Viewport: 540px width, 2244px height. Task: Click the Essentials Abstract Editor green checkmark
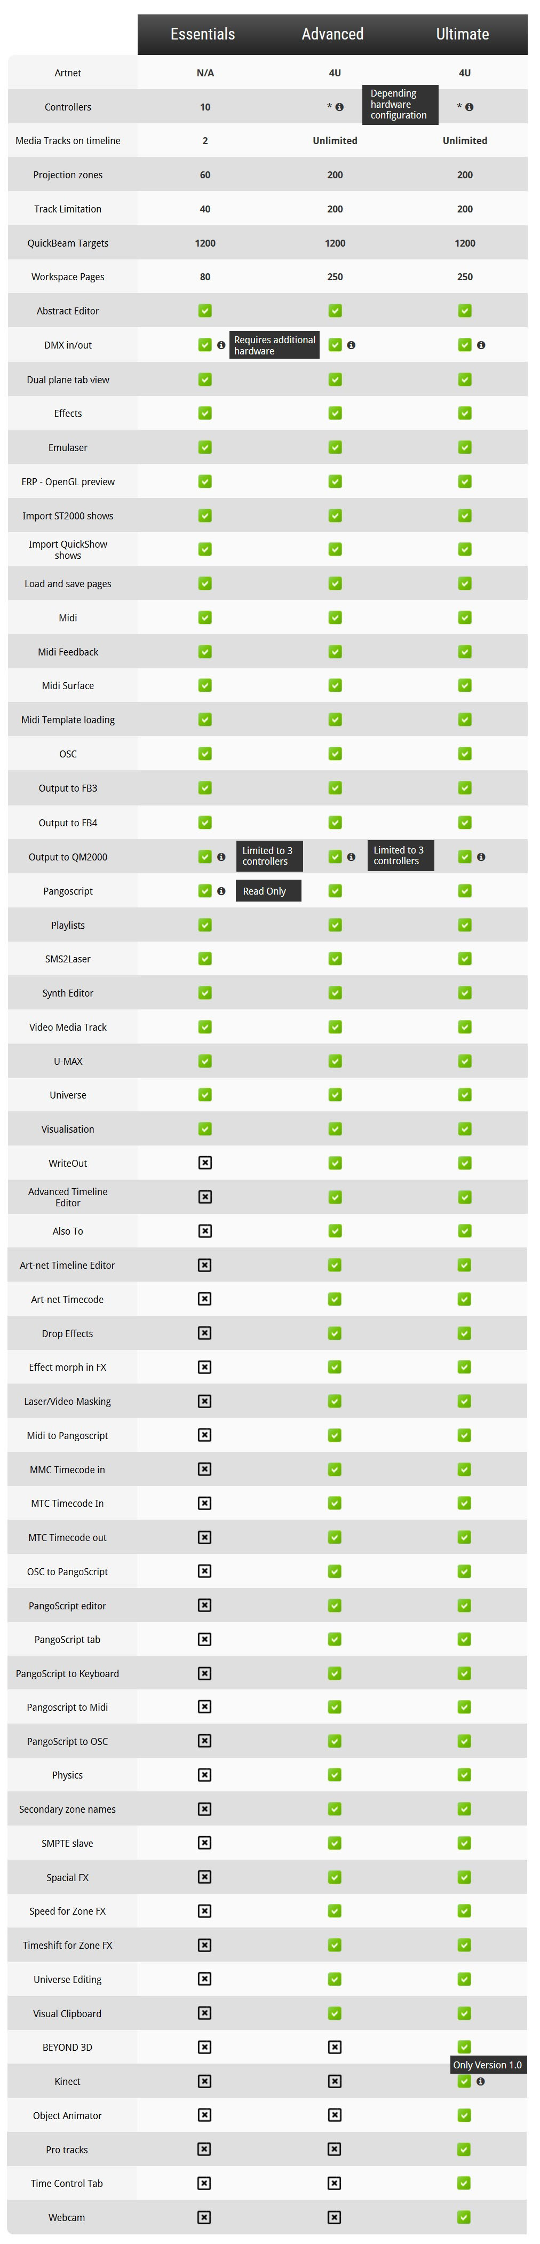tap(205, 310)
